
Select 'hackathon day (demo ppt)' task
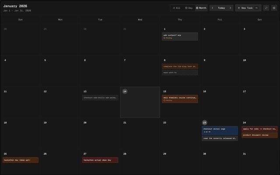pyautogui.click(x=21, y=160)
